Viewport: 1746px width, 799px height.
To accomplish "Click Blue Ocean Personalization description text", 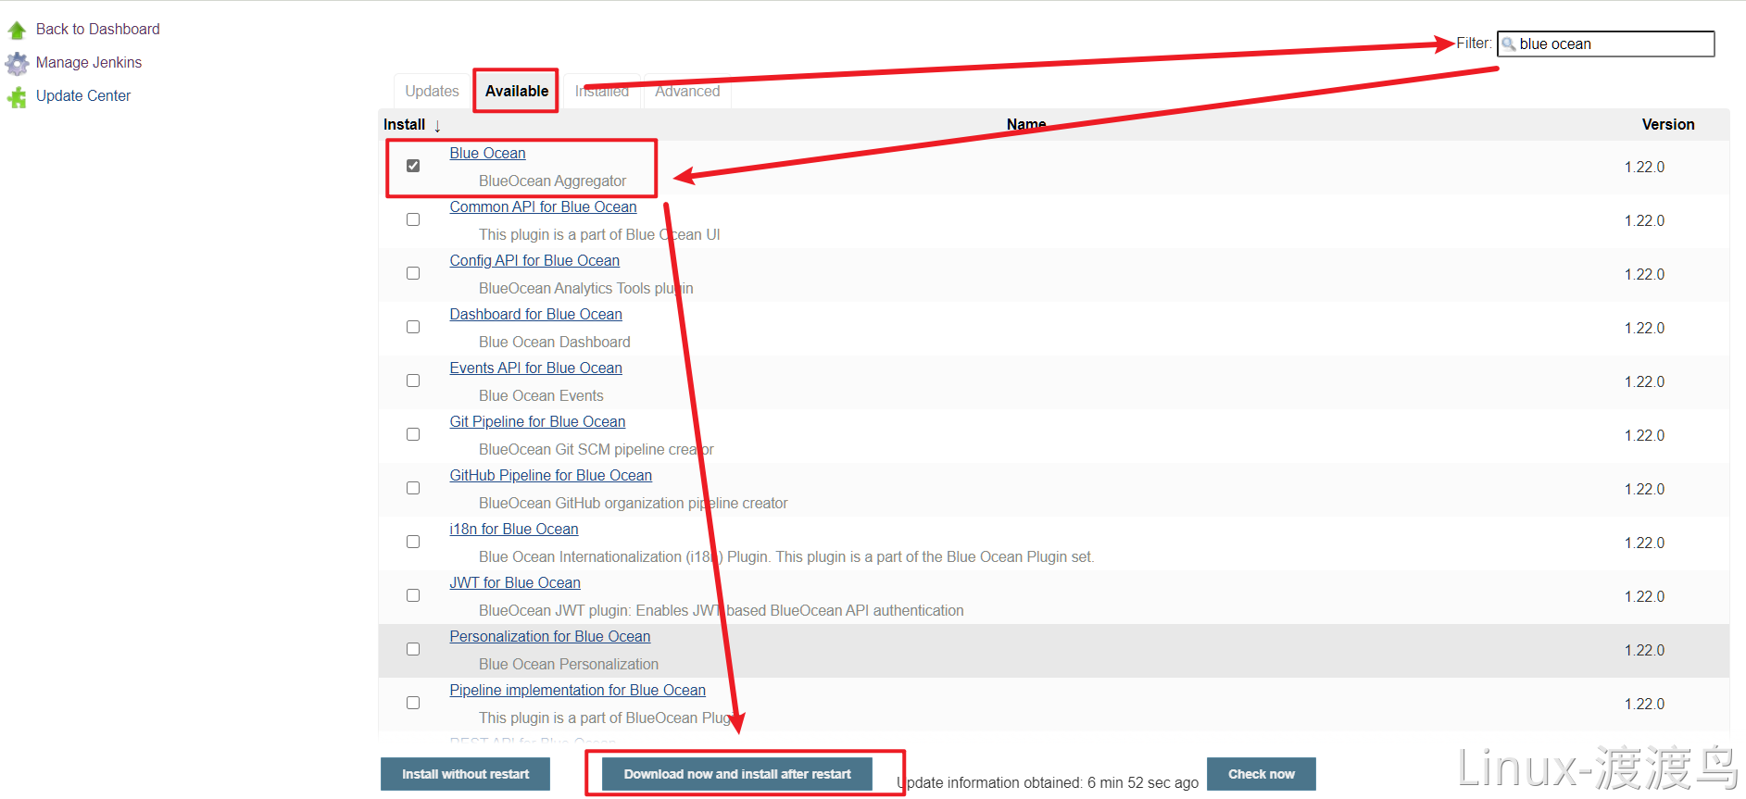I will (569, 664).
